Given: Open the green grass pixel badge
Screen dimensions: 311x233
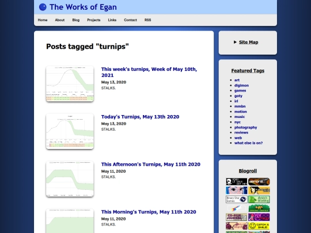Looking at the screenshot, I should [259, 208].
